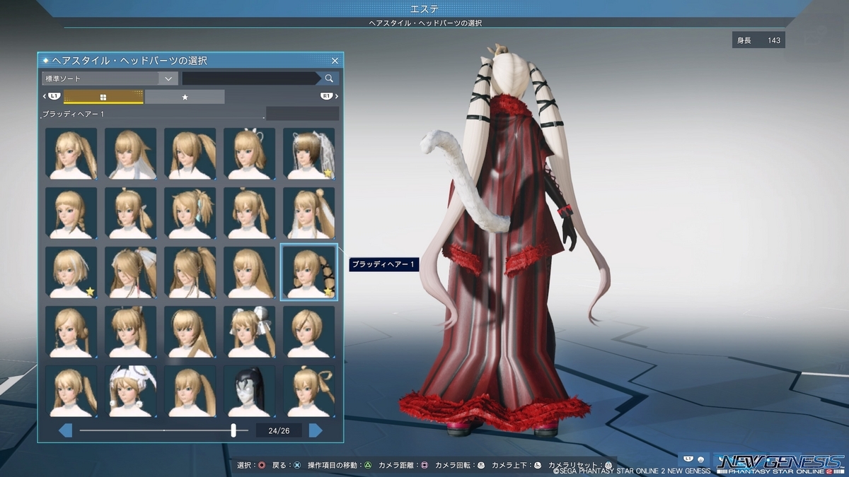Click the R1 next-category arrow

329,96
